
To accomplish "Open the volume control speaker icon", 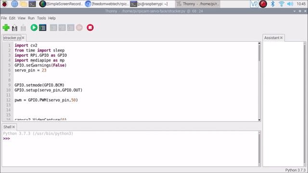I will 290,4.
